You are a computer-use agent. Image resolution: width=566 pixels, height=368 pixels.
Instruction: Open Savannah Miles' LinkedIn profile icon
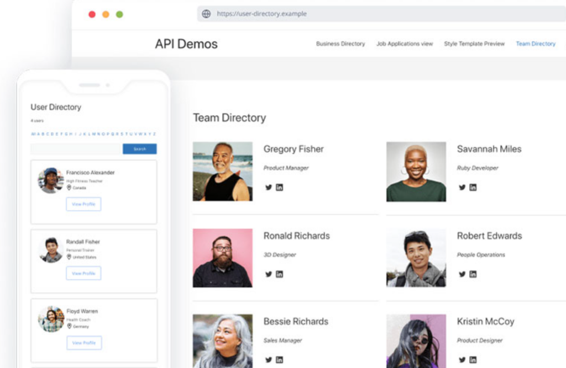[x=473, y=187]
